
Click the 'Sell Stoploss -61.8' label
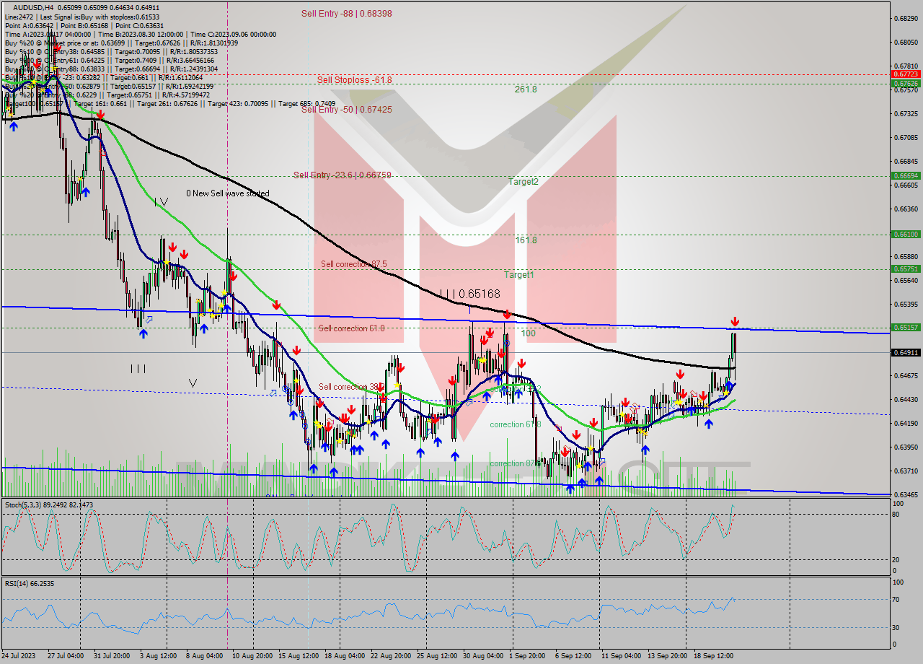[354, 80]
